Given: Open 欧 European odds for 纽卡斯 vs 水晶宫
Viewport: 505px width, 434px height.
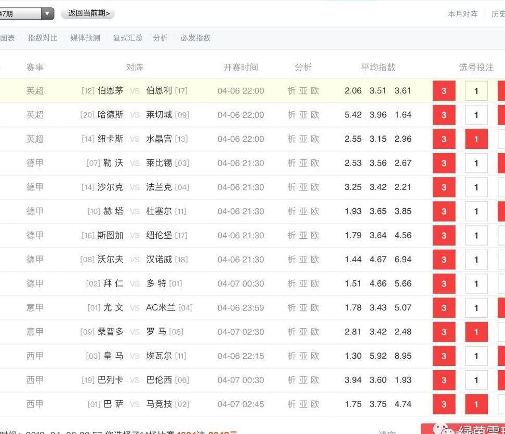Looking at the screenshot, I should [x=314, y=139].
